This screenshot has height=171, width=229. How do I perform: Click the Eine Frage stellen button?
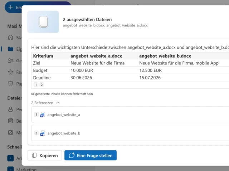(91, 155)
